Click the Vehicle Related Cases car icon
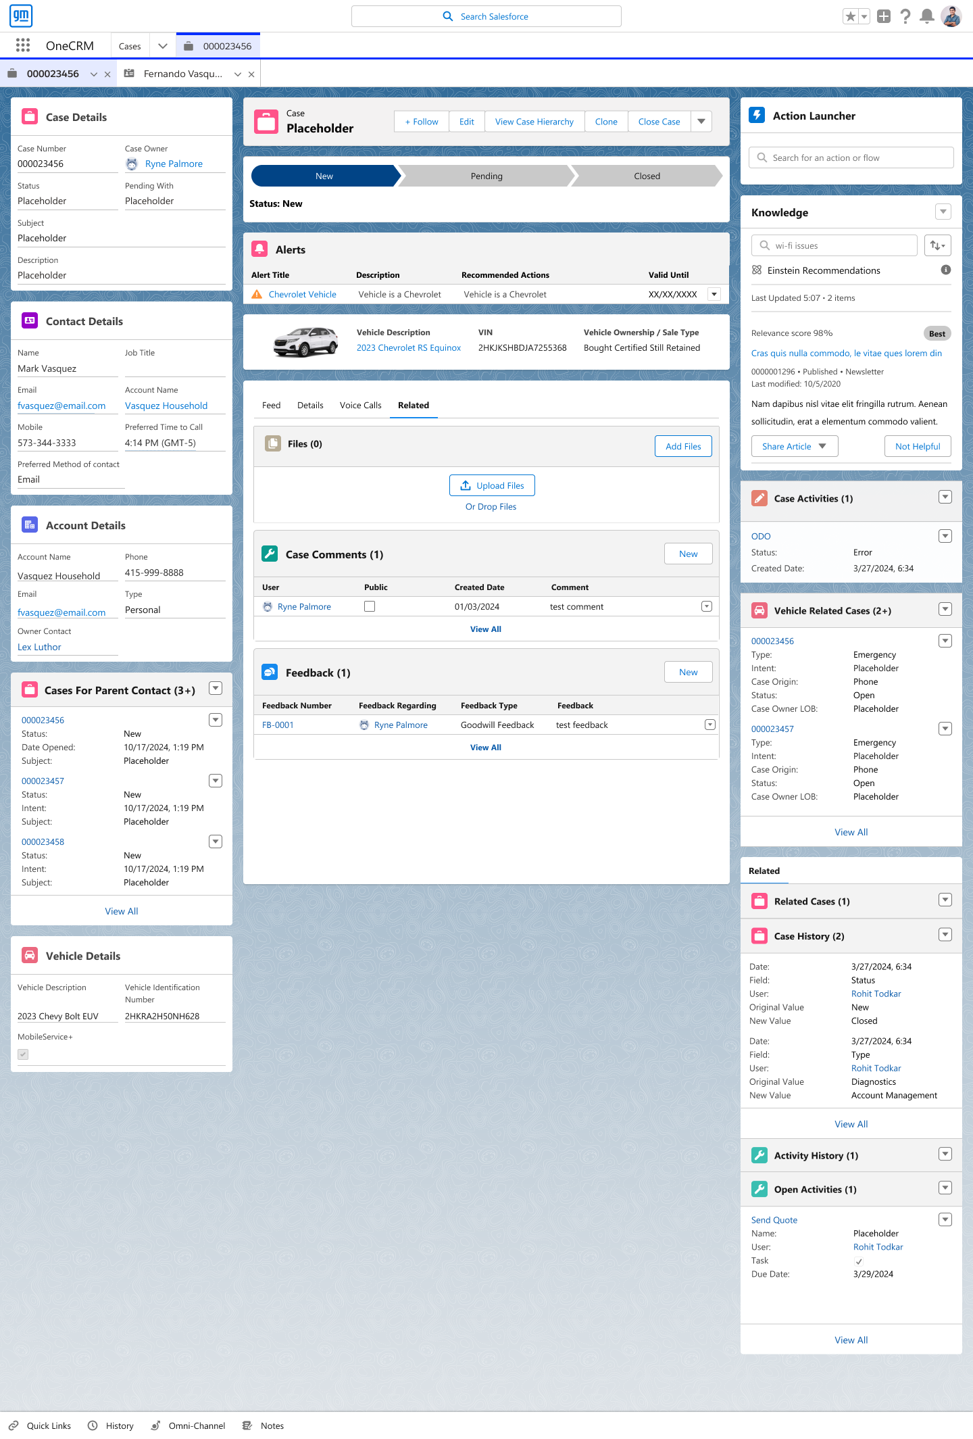This screenshot has width=973, height=1439. 759,610
